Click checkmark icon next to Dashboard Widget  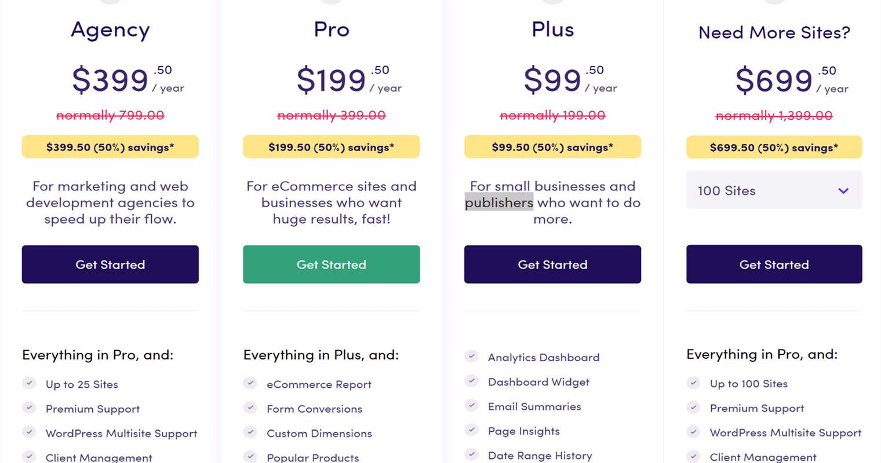click(x=472, y=381)
